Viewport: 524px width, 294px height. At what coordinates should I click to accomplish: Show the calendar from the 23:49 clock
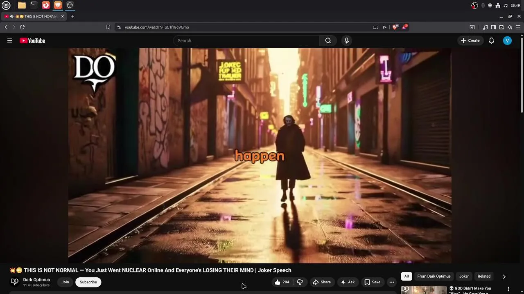(x=515, y=5)
